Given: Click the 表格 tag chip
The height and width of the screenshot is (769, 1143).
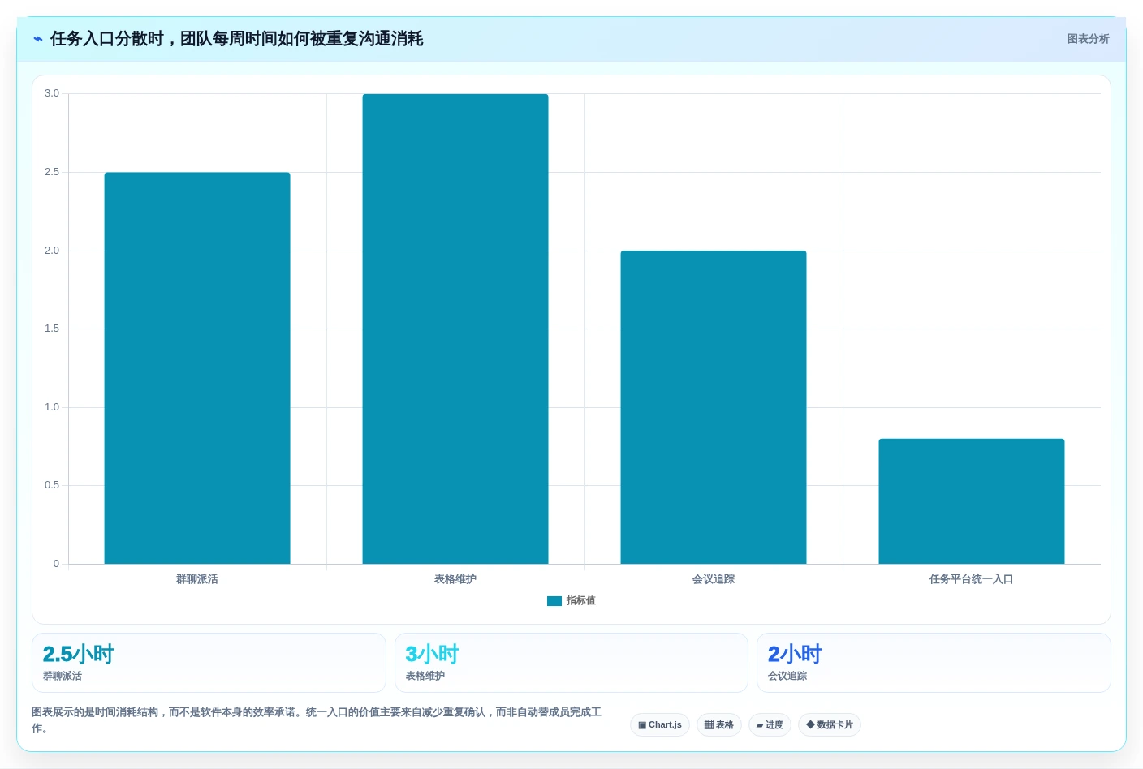Looking at the screenshot, I should click(719, 724).
